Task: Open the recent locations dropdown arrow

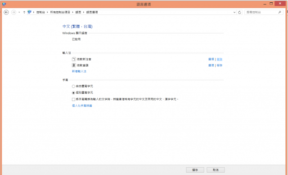Action: pyautogui.click(x=19, y=12)
